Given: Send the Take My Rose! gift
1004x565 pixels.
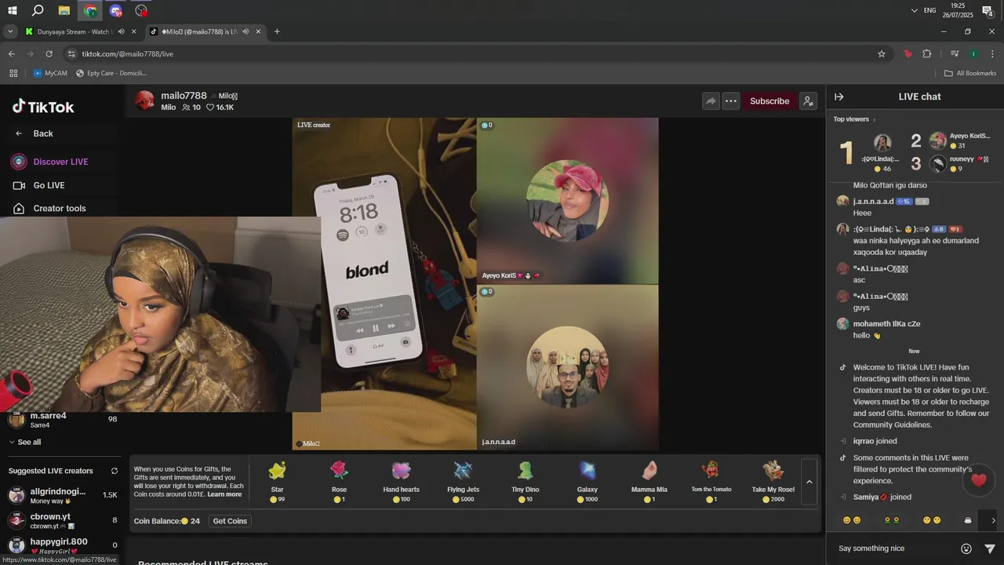Looking at the screenshot, I should [x=773, y=481].
